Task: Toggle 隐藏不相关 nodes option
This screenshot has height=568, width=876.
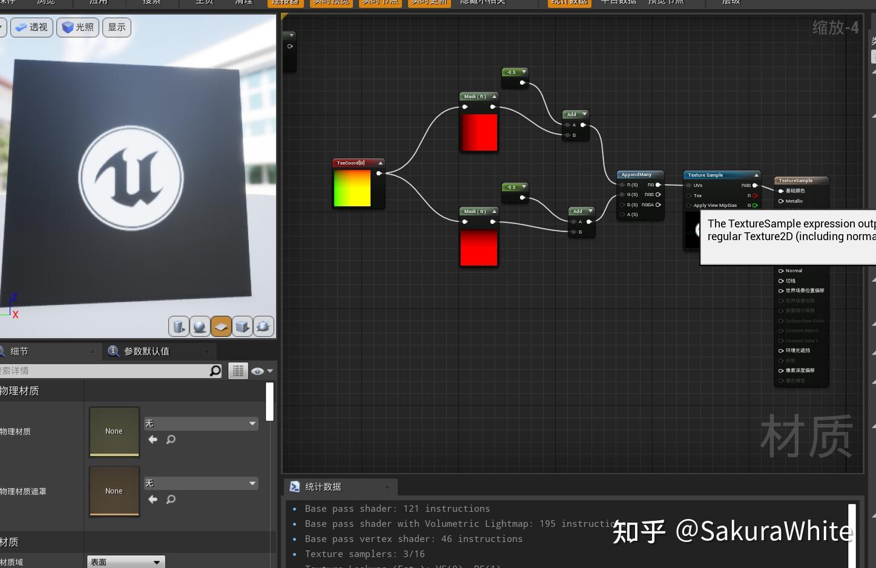Action: 482,2
